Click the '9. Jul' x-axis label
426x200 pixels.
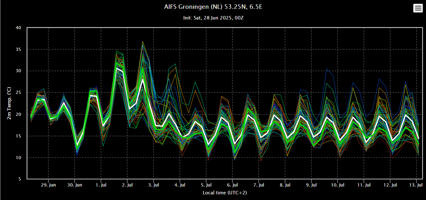click(x=311, y=185)
